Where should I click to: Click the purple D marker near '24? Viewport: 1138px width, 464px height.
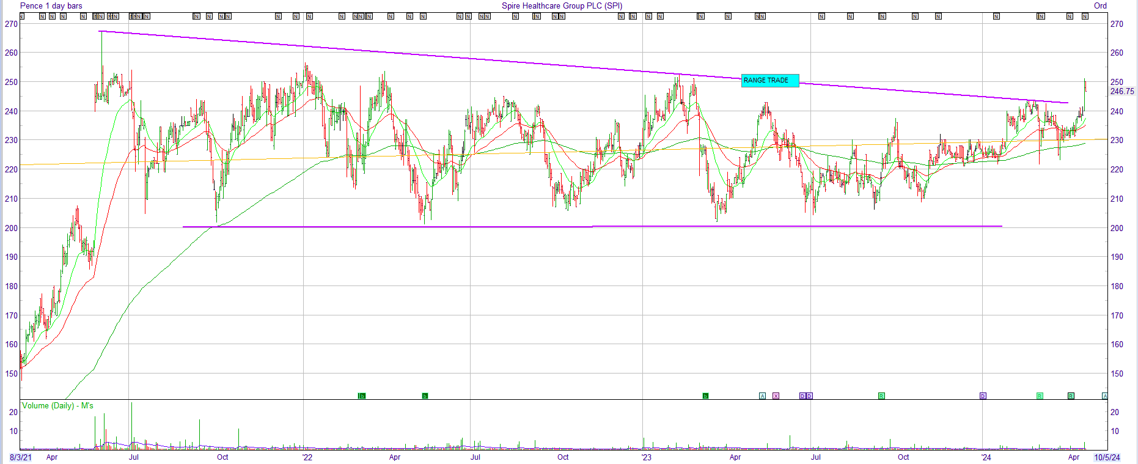click(983, 396)
